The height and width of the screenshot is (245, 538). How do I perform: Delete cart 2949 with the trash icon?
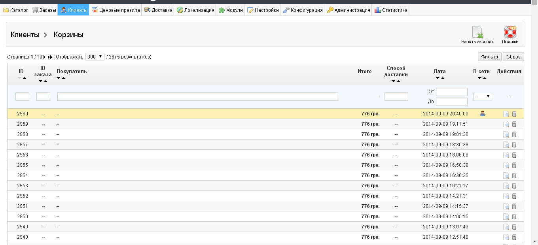514,227
